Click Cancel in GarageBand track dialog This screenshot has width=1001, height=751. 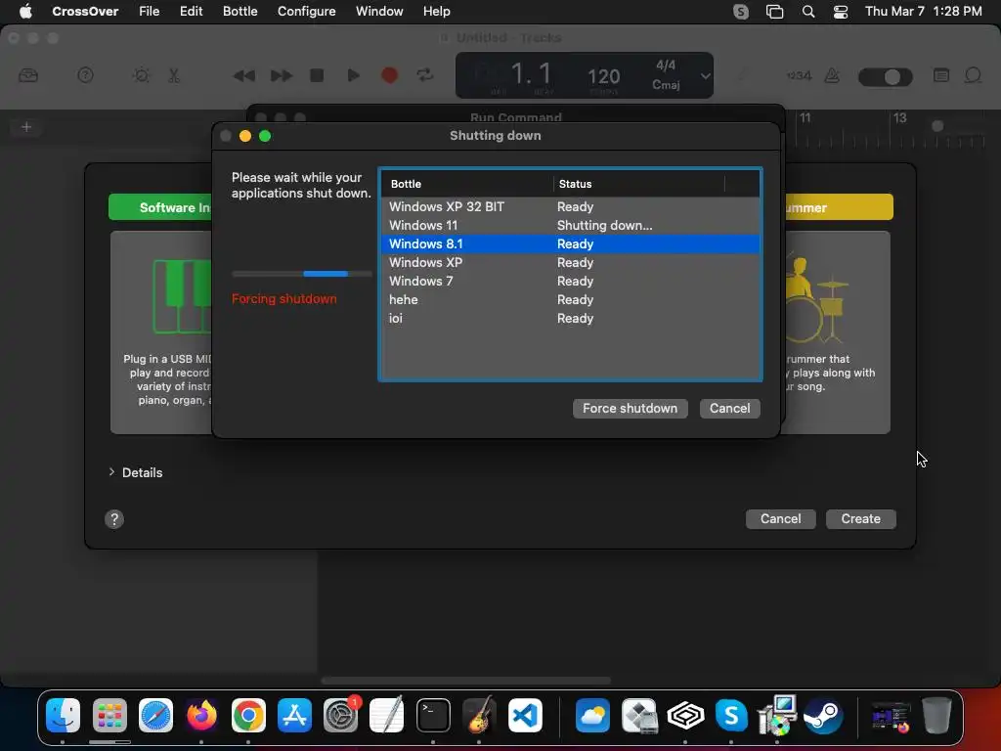[x=780, y=518]
